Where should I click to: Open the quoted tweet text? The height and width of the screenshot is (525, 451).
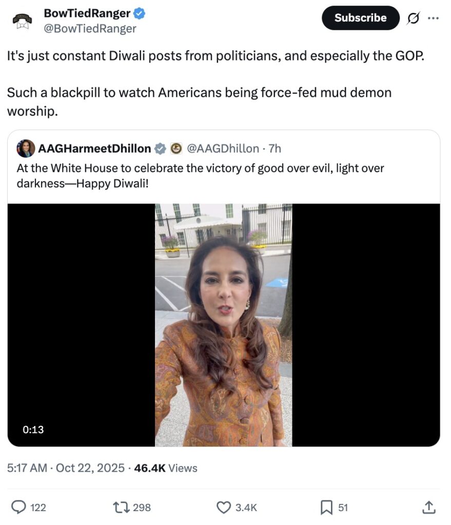pyautogui.click(x=200, y=175)
